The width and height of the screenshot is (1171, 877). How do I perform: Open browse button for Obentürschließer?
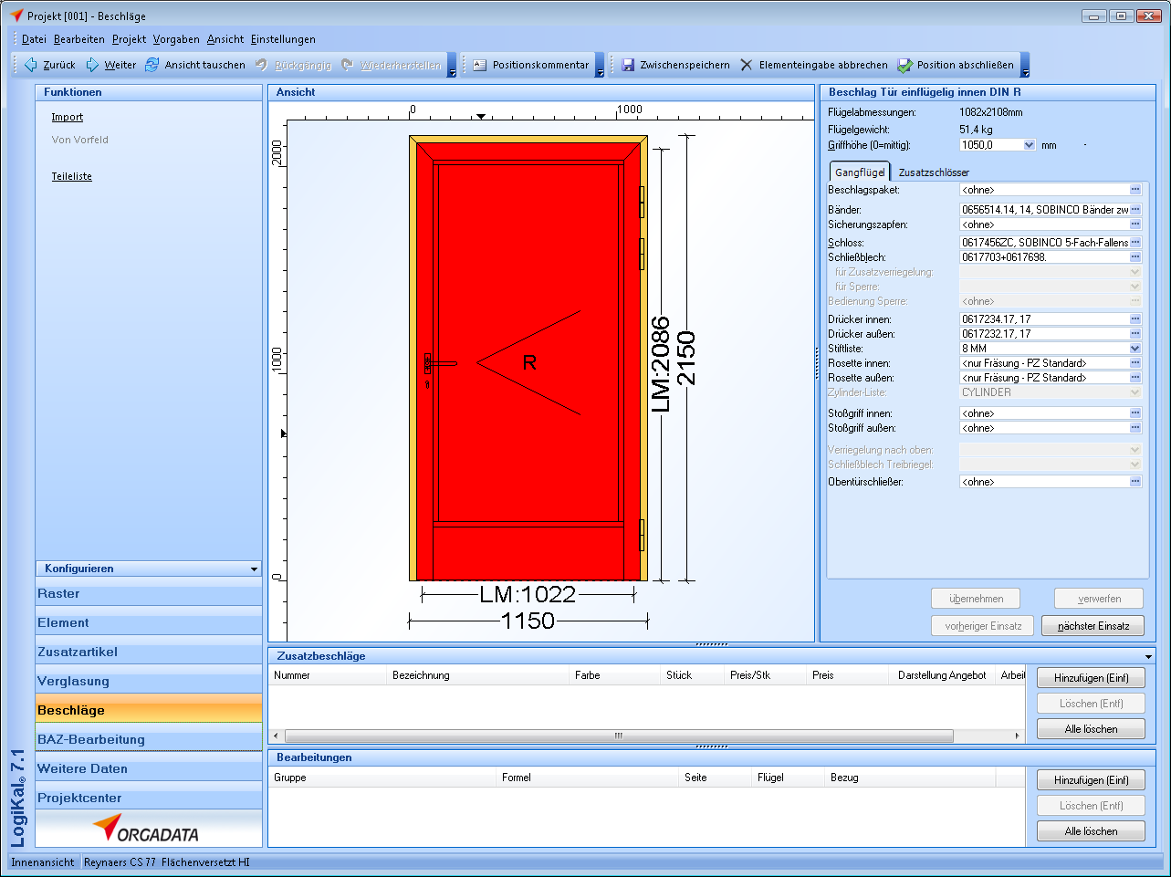[1135, 482]
